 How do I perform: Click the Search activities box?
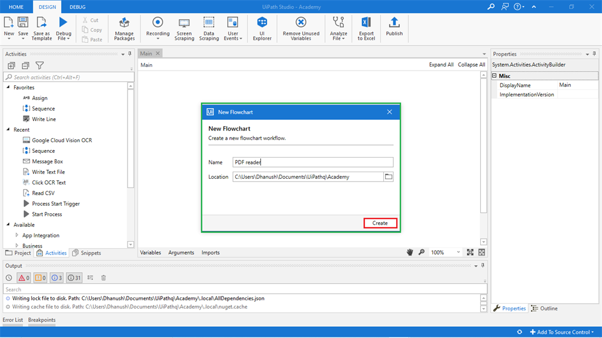69,77
